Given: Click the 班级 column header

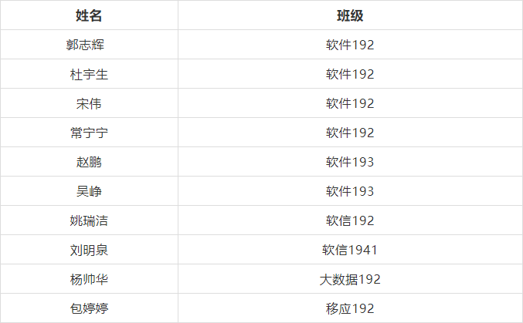Looking at the screenshot, I should (x=350, y=15).
